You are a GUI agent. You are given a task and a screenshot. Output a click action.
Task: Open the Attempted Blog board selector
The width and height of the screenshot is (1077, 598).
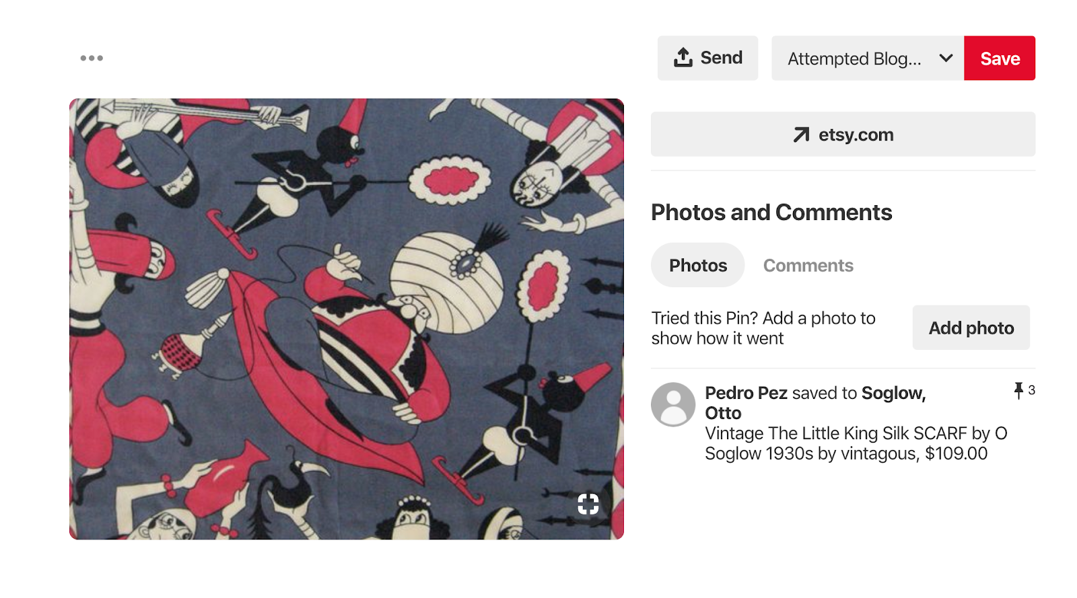click(868, 58)
